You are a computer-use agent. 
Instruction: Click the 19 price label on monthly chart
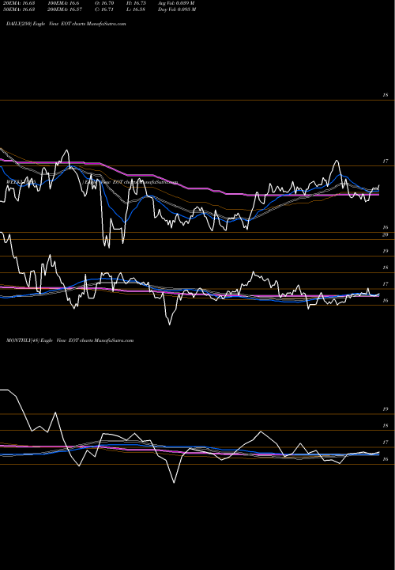[386, 409]
